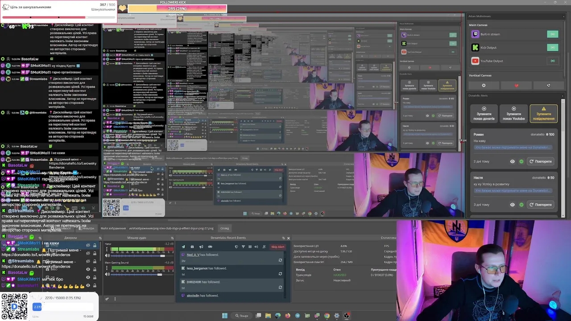Click the shield icon in Recent Events

(x=236, y=247)
